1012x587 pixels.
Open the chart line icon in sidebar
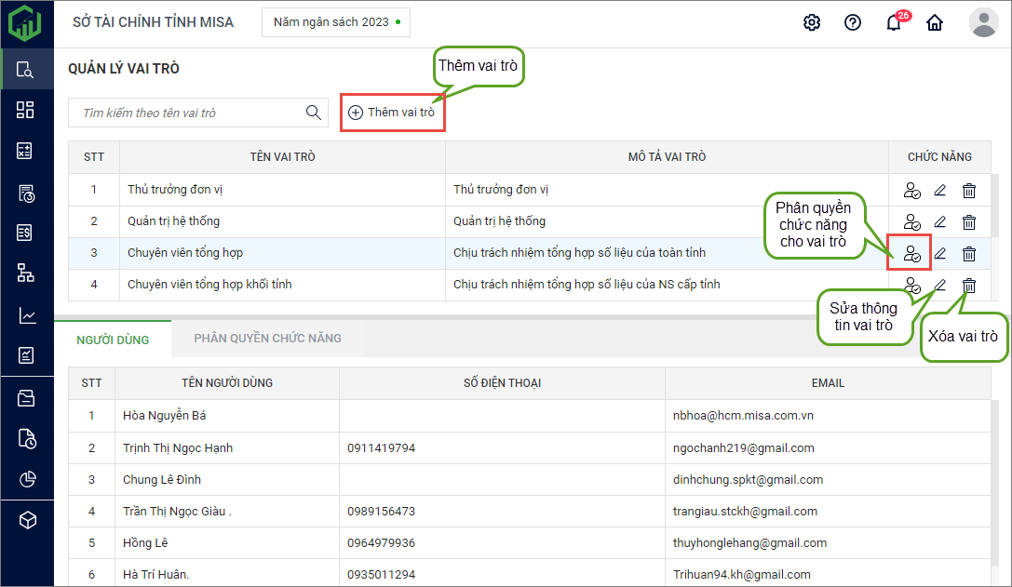(26, 315)
